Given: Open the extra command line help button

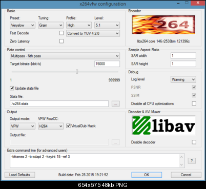Looking at the screenshot, I should [x=192, y=160].
